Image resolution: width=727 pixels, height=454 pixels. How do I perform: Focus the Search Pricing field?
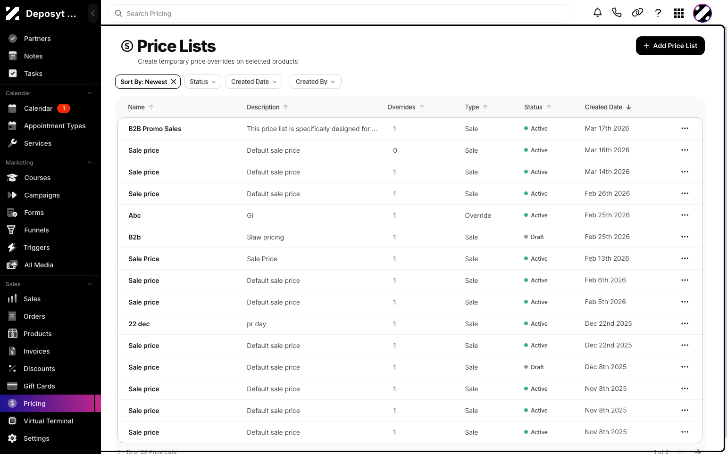339,14
